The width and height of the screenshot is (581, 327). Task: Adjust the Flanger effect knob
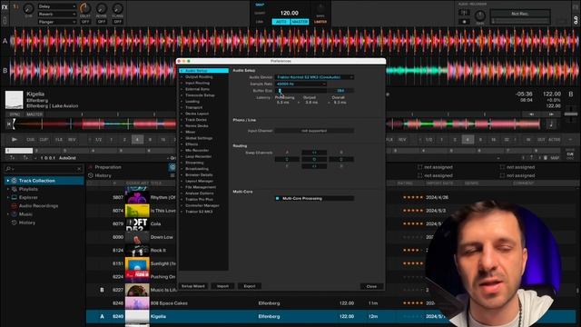pyautogui.click(x=117, y=8)
